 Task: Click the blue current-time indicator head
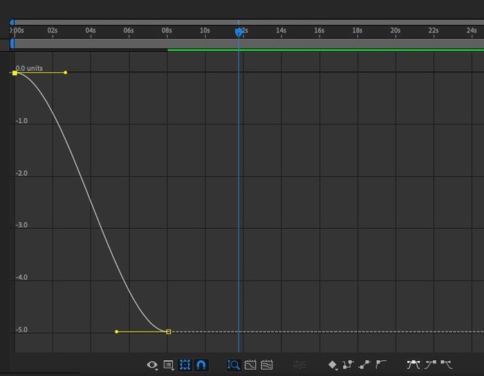(239, 32)
